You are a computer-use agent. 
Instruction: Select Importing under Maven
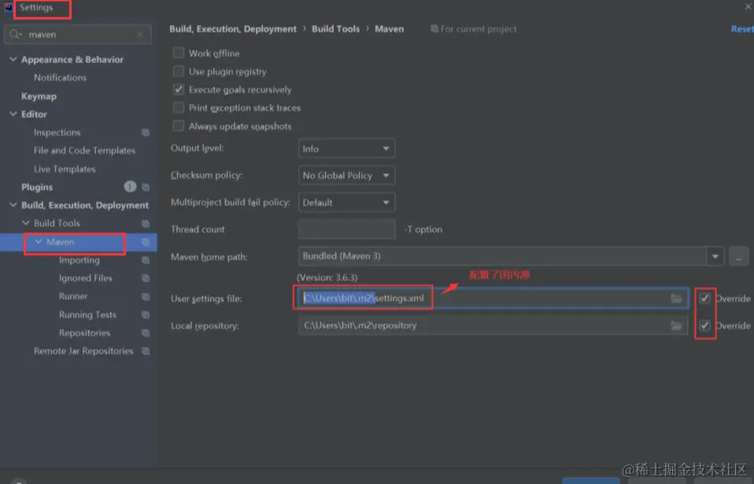pyautogui.click(x=79, y=260)
